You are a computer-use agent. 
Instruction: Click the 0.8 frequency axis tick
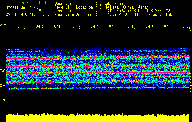coord(3,86)
